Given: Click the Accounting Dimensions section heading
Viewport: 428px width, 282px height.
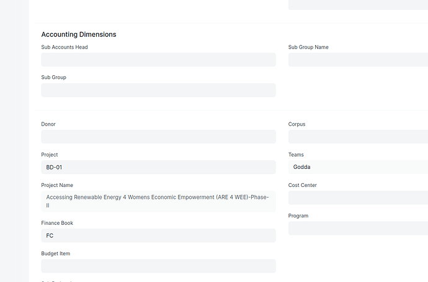Looking at the screenshot, I should tap(79, 34).
